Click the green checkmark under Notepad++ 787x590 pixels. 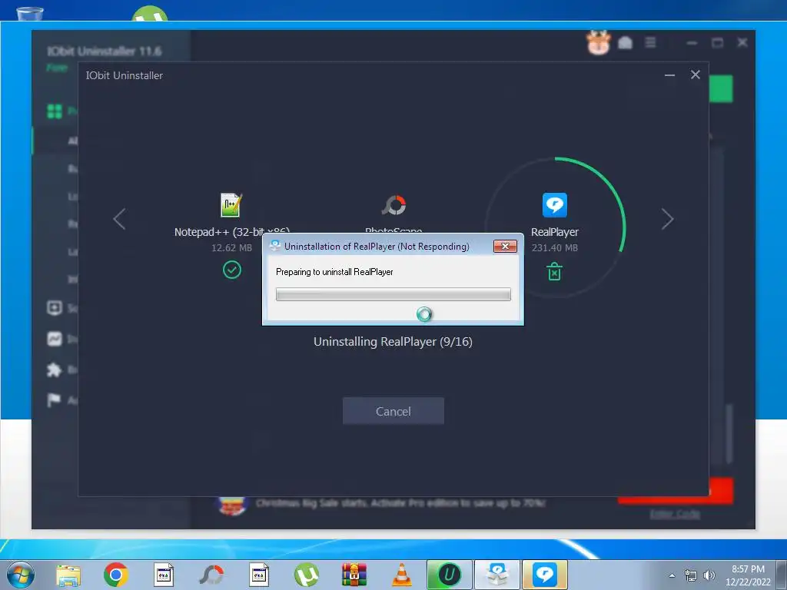[232, 270]
